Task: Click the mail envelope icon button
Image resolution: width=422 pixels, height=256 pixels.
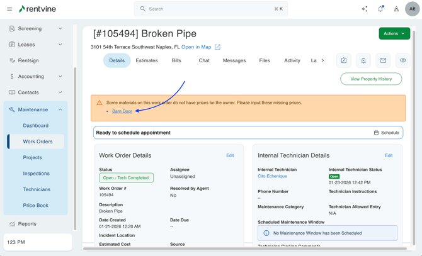Action: click(x=383, y=60)
